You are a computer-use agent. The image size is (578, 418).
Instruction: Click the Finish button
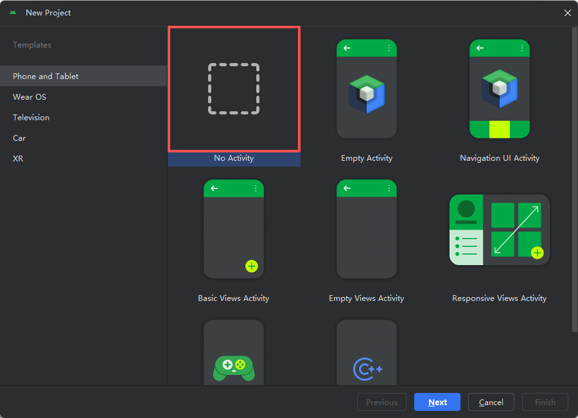tap(545, 402)
